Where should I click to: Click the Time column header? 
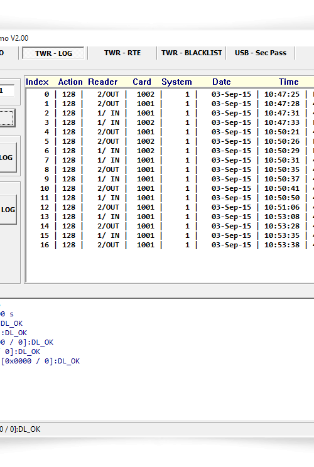click(288, 82)
